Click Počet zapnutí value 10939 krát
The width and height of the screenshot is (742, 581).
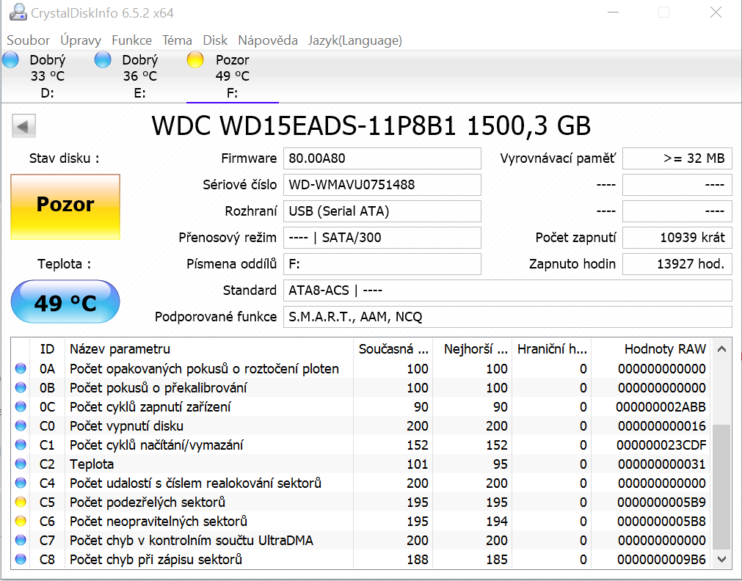[x=677, y=238]
